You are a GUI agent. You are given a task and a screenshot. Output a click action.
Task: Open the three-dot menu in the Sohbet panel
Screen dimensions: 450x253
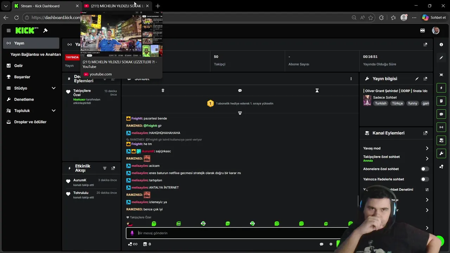[x=351, y=79]
